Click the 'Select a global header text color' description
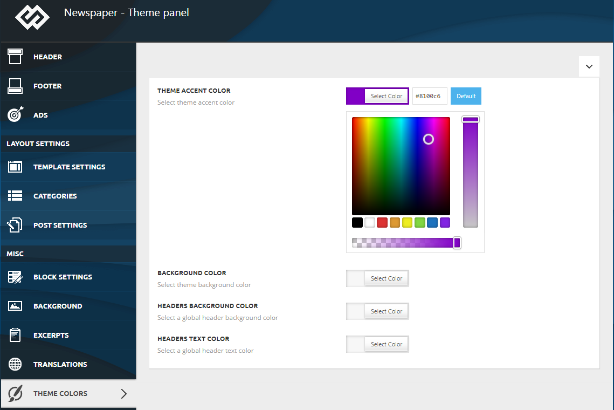The image size is (614, 410). 205,351
